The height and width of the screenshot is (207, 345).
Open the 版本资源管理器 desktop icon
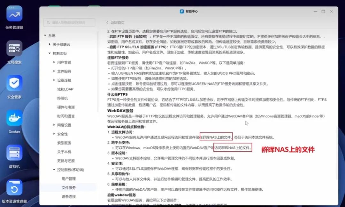(14, 188)
